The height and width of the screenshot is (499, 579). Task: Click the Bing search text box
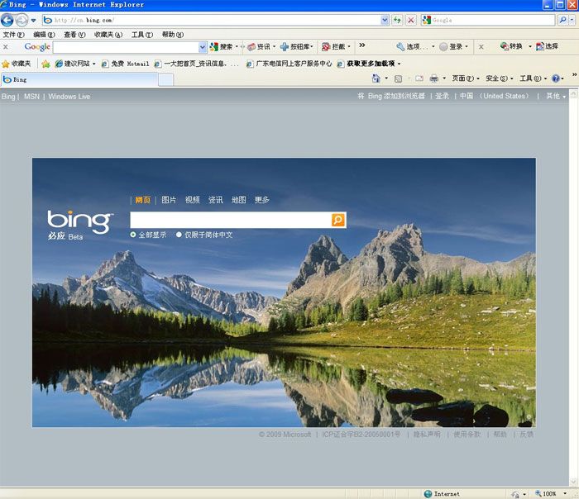pos(231,220)
